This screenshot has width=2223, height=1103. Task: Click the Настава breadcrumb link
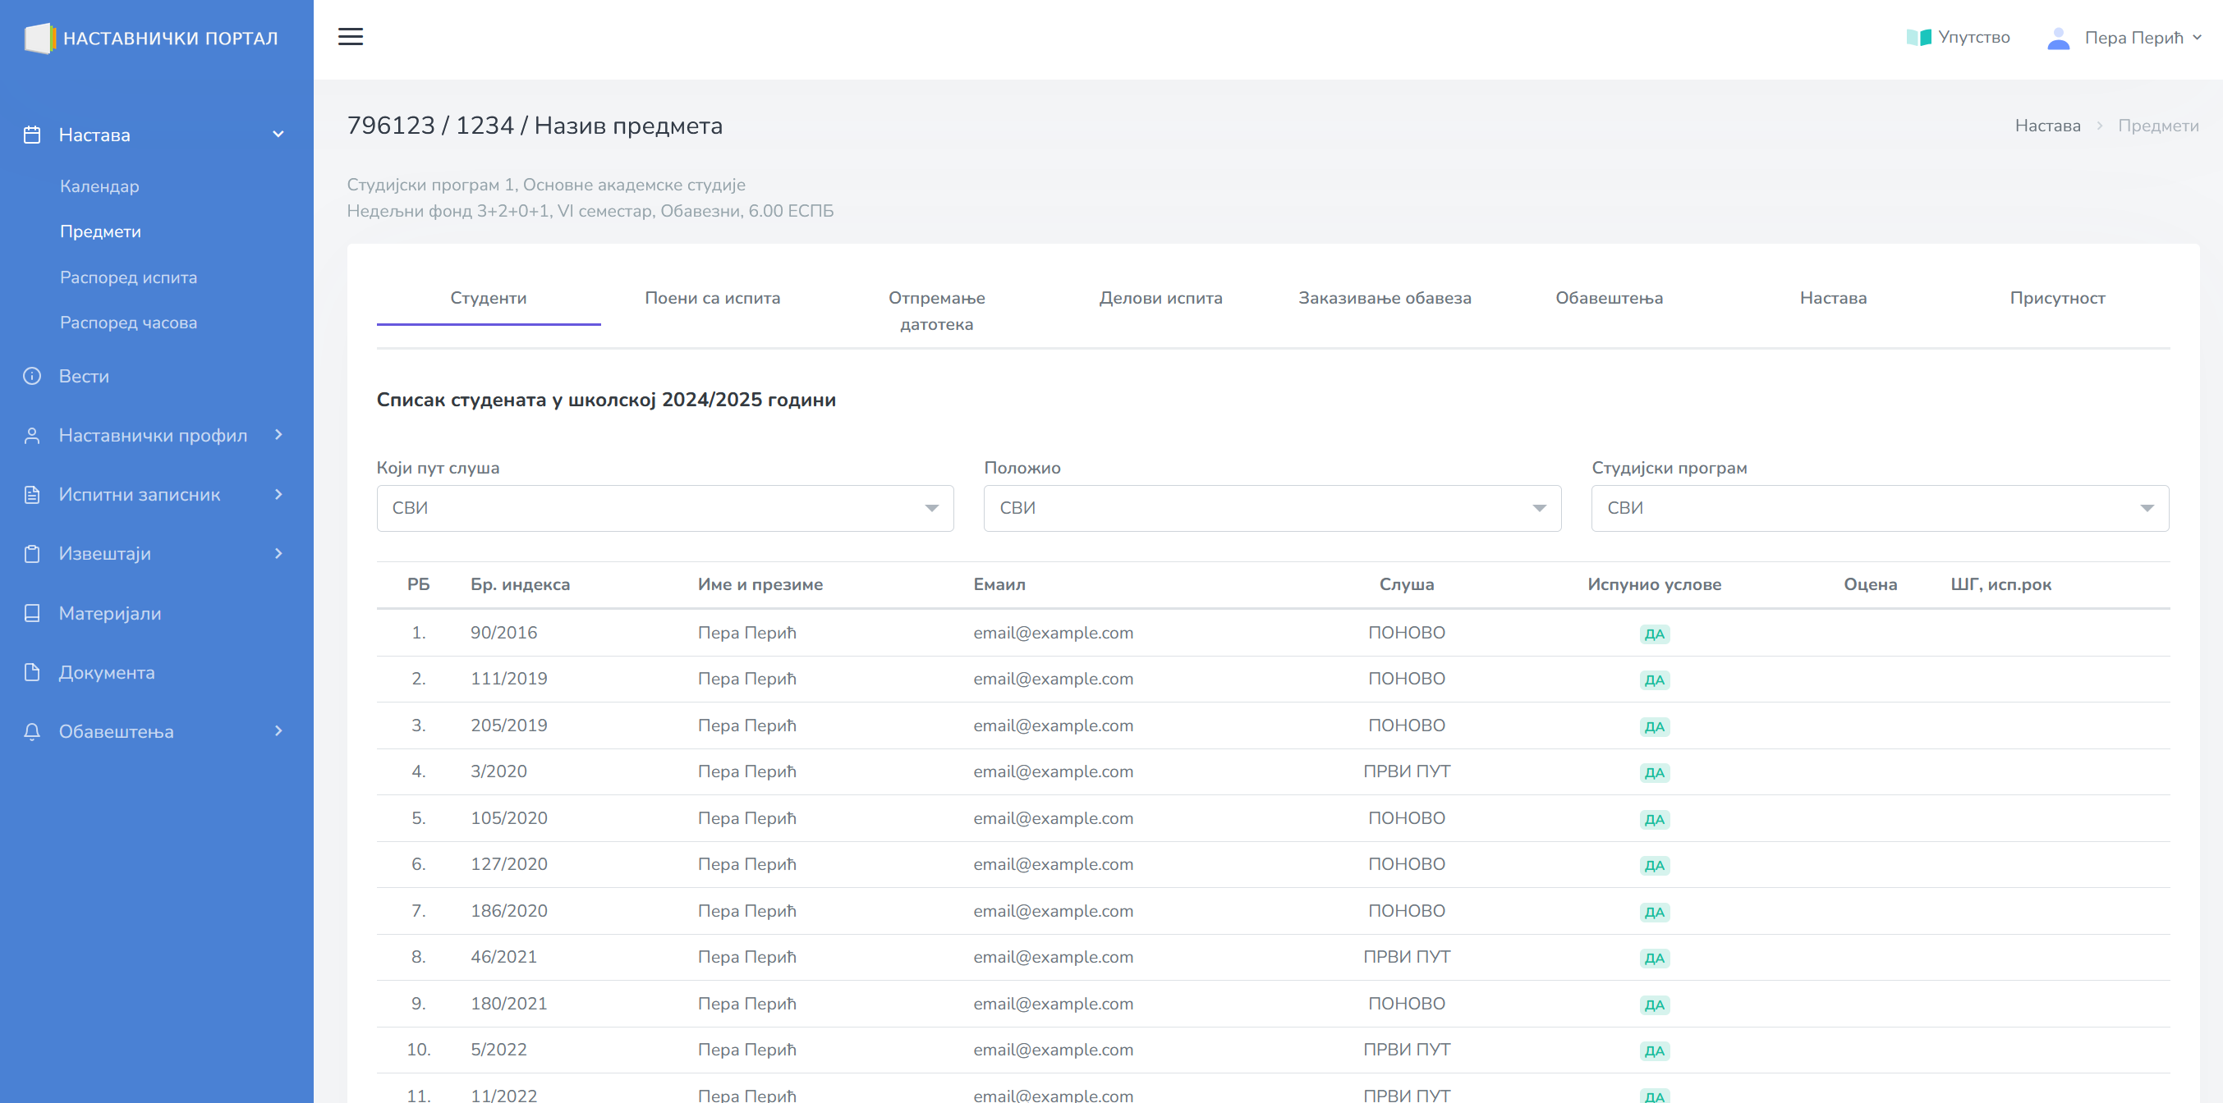click(x=2047, y=126)
